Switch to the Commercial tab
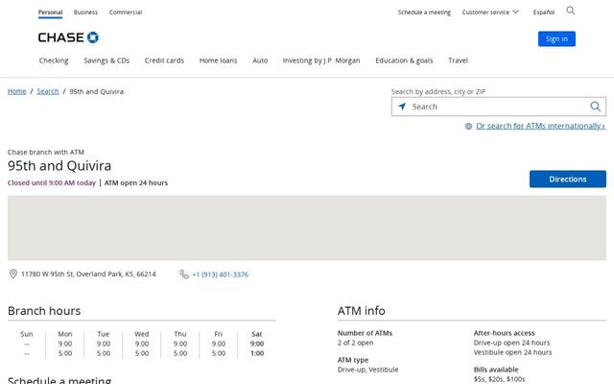This screenshot has width=614, height=384. pos(126,12)
